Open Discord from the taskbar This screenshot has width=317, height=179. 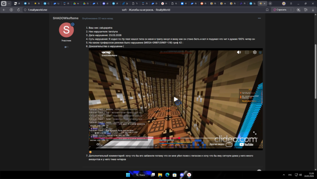[x=182, y=175]
